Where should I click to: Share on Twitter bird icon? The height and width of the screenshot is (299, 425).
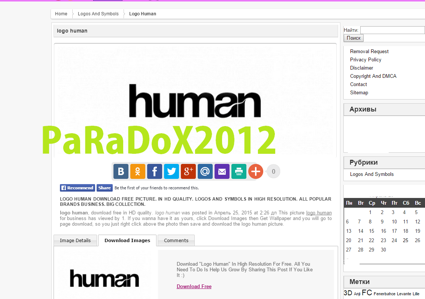coord(171,171)
